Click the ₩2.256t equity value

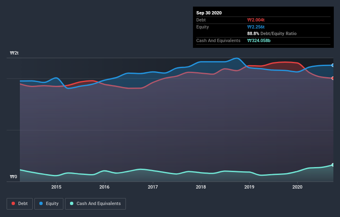click(256, 27)
